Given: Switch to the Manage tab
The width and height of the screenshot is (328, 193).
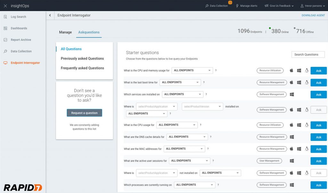Looking at the screenshot, I should pos(65,32).
